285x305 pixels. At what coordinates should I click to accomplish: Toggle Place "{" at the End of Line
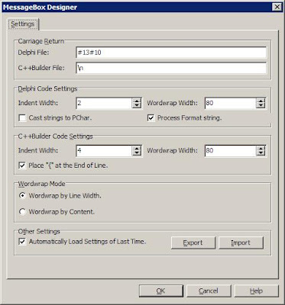[x=22, y=165]
